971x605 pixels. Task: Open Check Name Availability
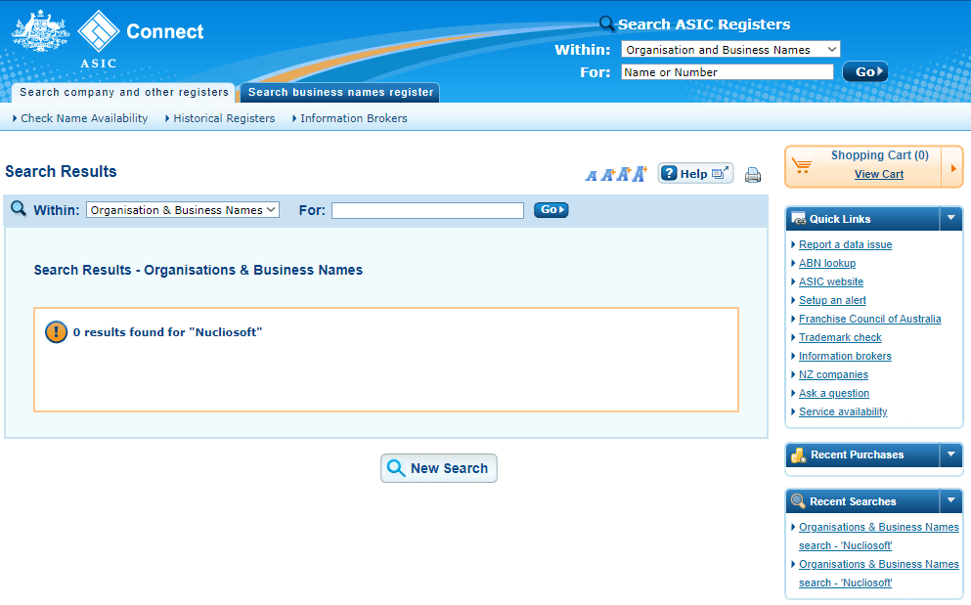[x=84, y=118]
